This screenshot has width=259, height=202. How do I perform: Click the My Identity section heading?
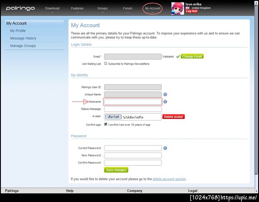[79, 75]
